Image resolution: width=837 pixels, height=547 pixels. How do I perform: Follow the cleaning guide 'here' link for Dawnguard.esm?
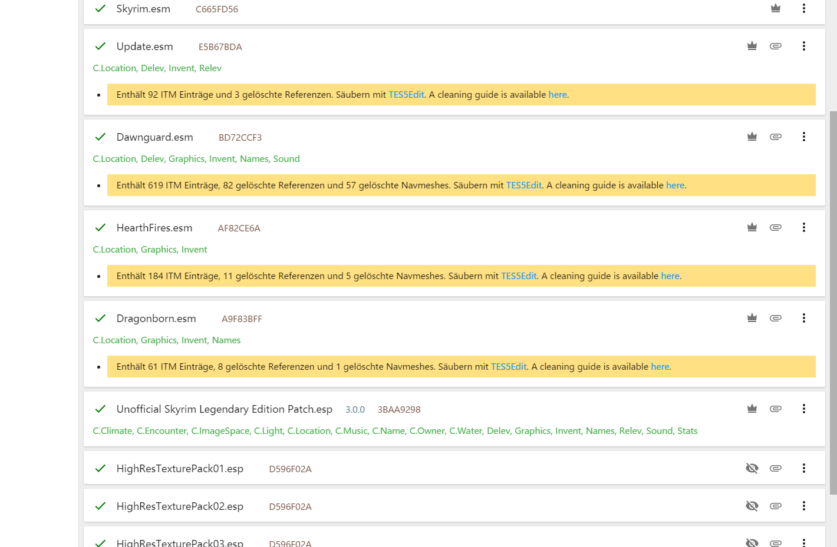coord(675,185)
